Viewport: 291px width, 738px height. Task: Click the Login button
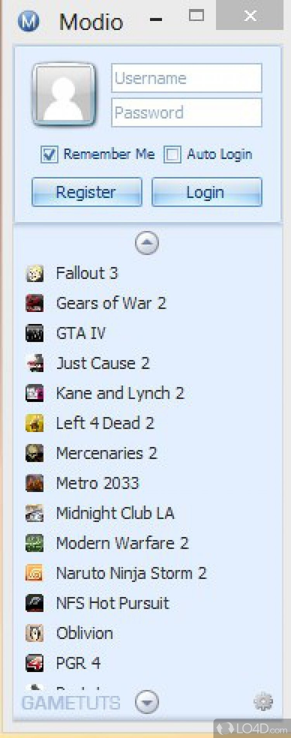click(207, 192)
